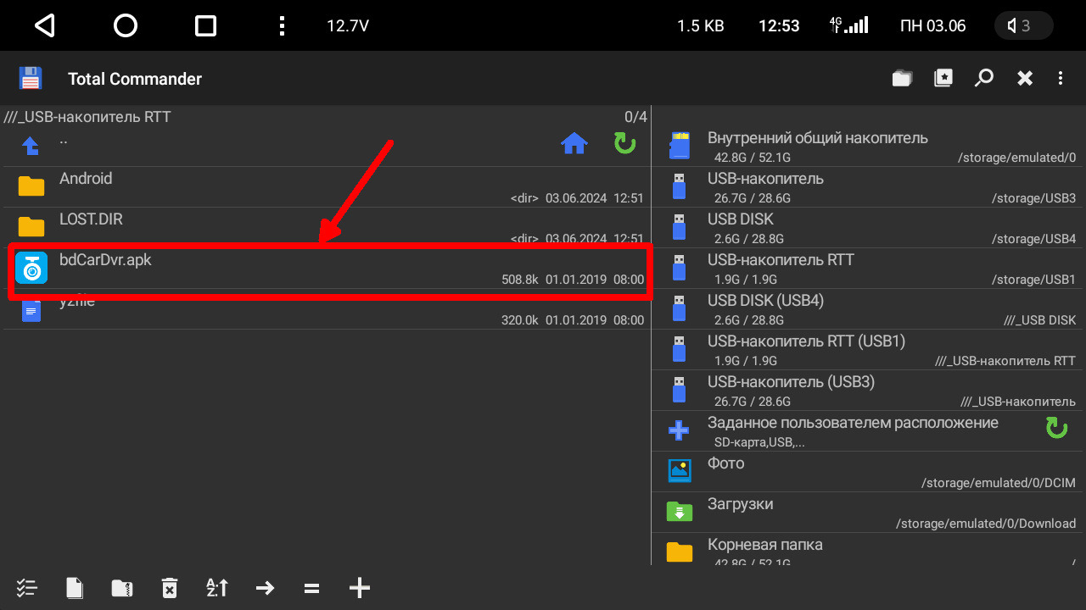Open the Загрузки location label
The image size is (1086, 610).
(x=741, y=504)
